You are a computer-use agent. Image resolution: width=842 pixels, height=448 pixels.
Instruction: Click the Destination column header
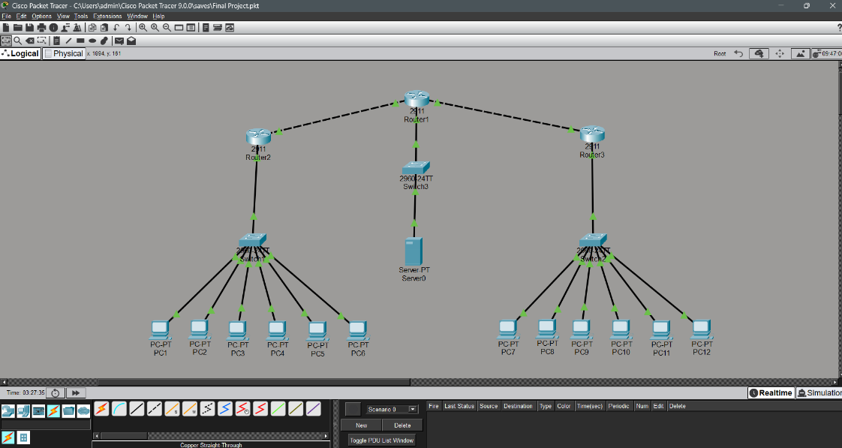pyautogui.click(x=518, y=406)
